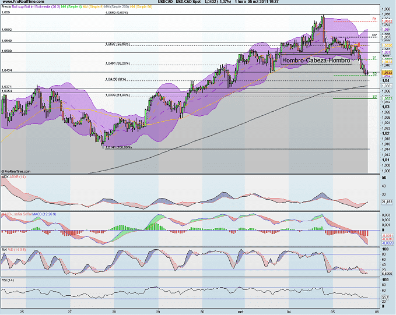Click the 1,0527 (23.60%) Fibonacci label
This screenshot has width=396, height=315.
coord(118,44)
